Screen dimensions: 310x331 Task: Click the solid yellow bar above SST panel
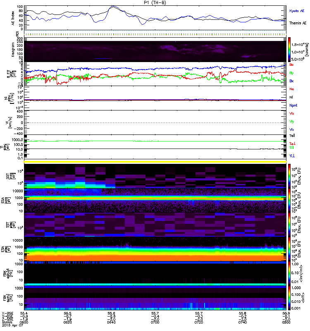pyautogui.click(x=155, y=161)
